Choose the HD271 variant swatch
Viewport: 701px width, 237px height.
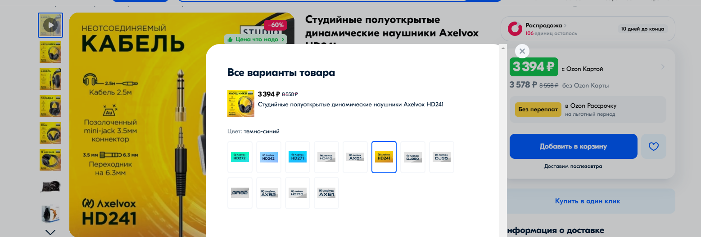pos(298,157)
